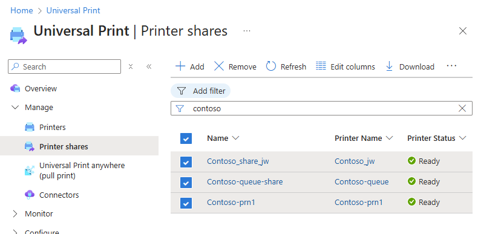Click the X icon for Remove
The height and width of the screenshot is (234, 478).
(219, 66)
